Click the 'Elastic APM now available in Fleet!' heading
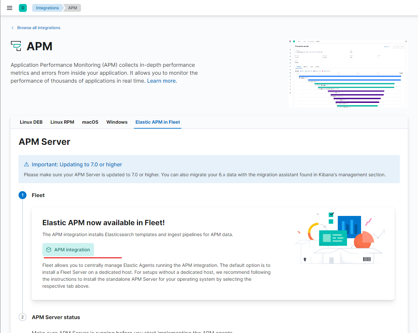 [x=104, y=223]
